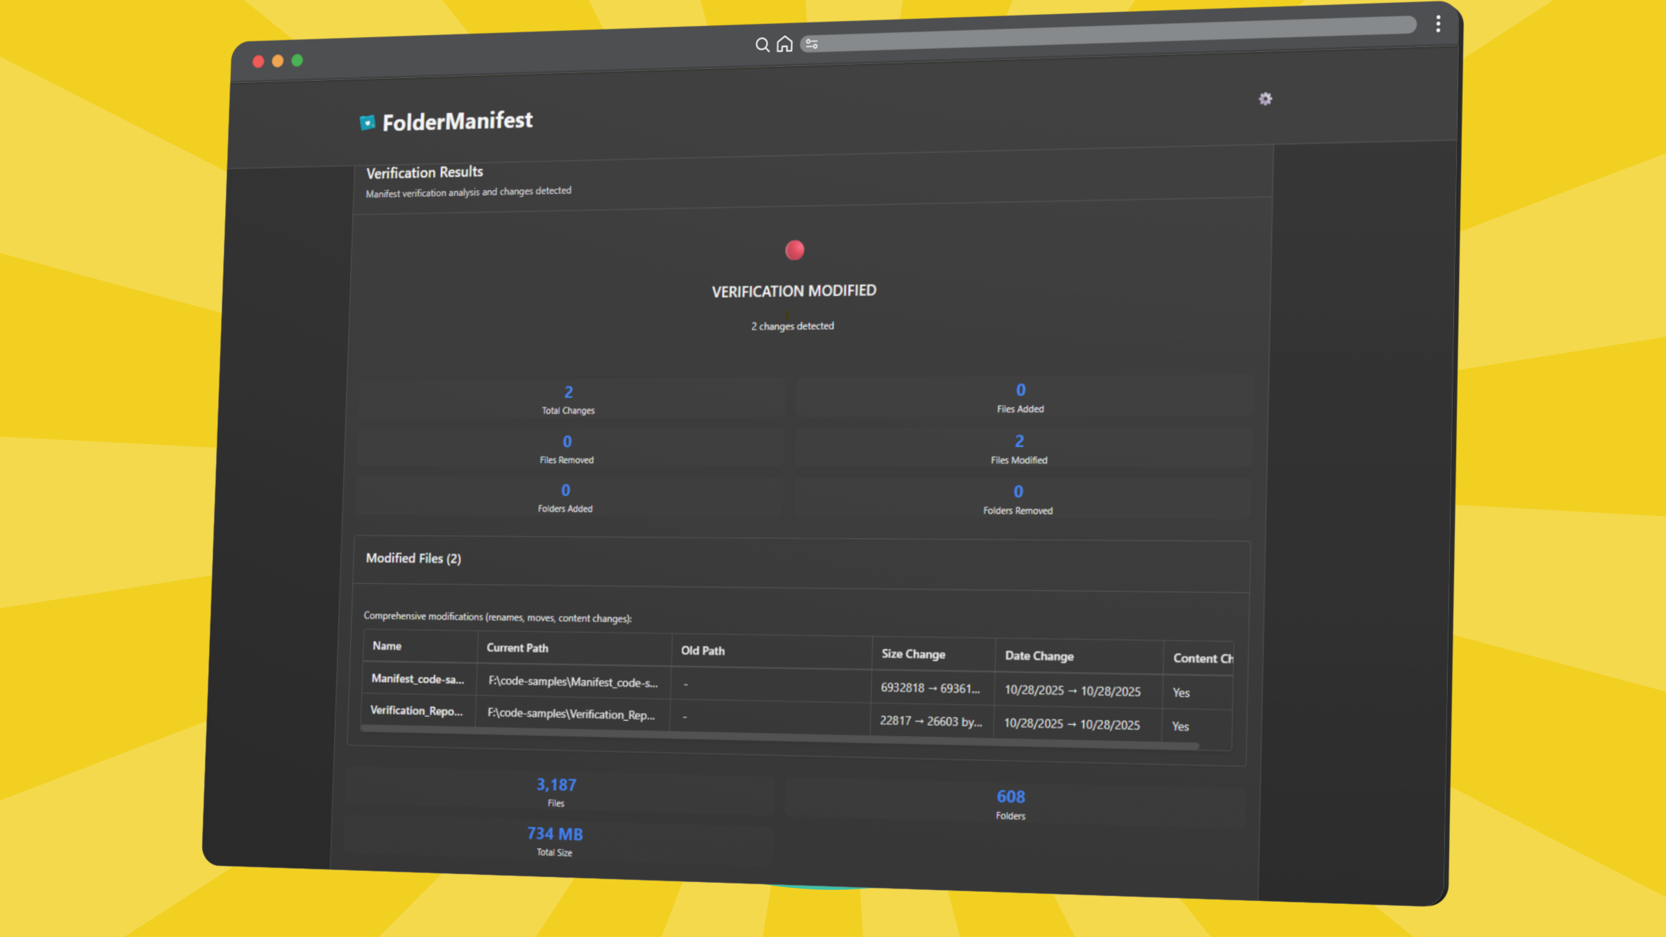Click the green window zoom button
This screenshot has width=1666, height=937.
pos(297,61)
